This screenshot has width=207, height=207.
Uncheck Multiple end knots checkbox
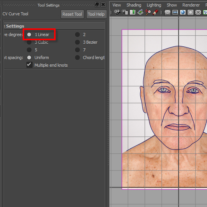29,65
